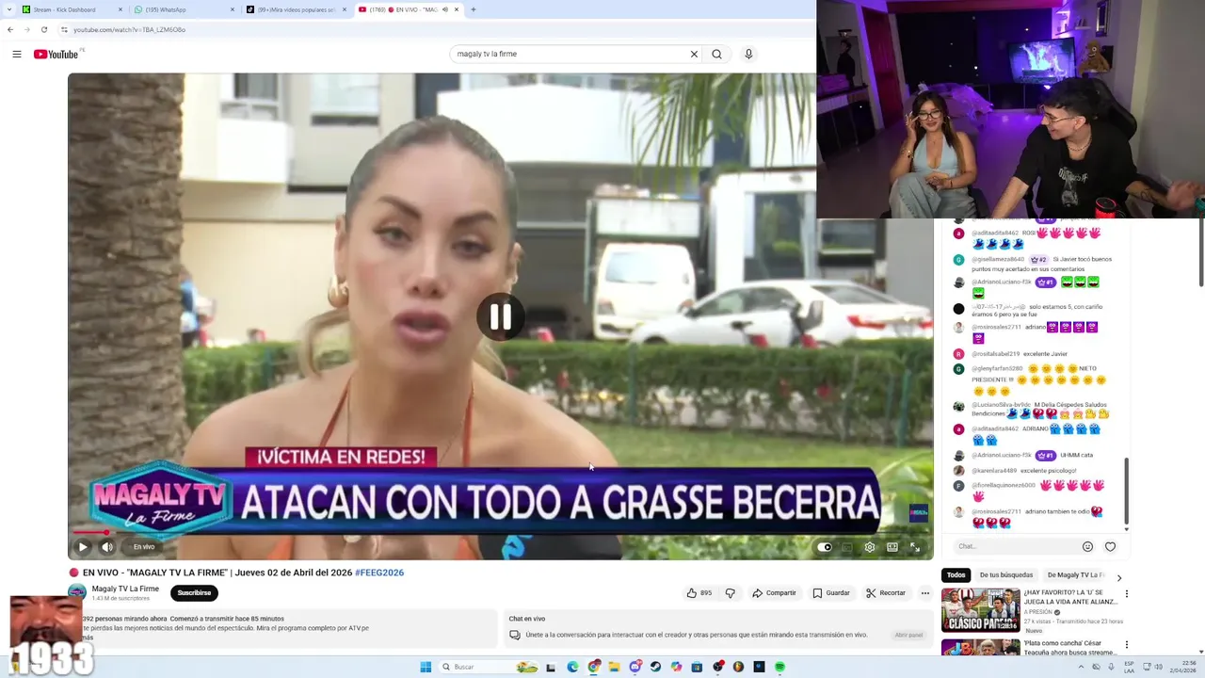View site info icon in the address bar
This screenshot has height=678, width=1205.
pos(64,29)
